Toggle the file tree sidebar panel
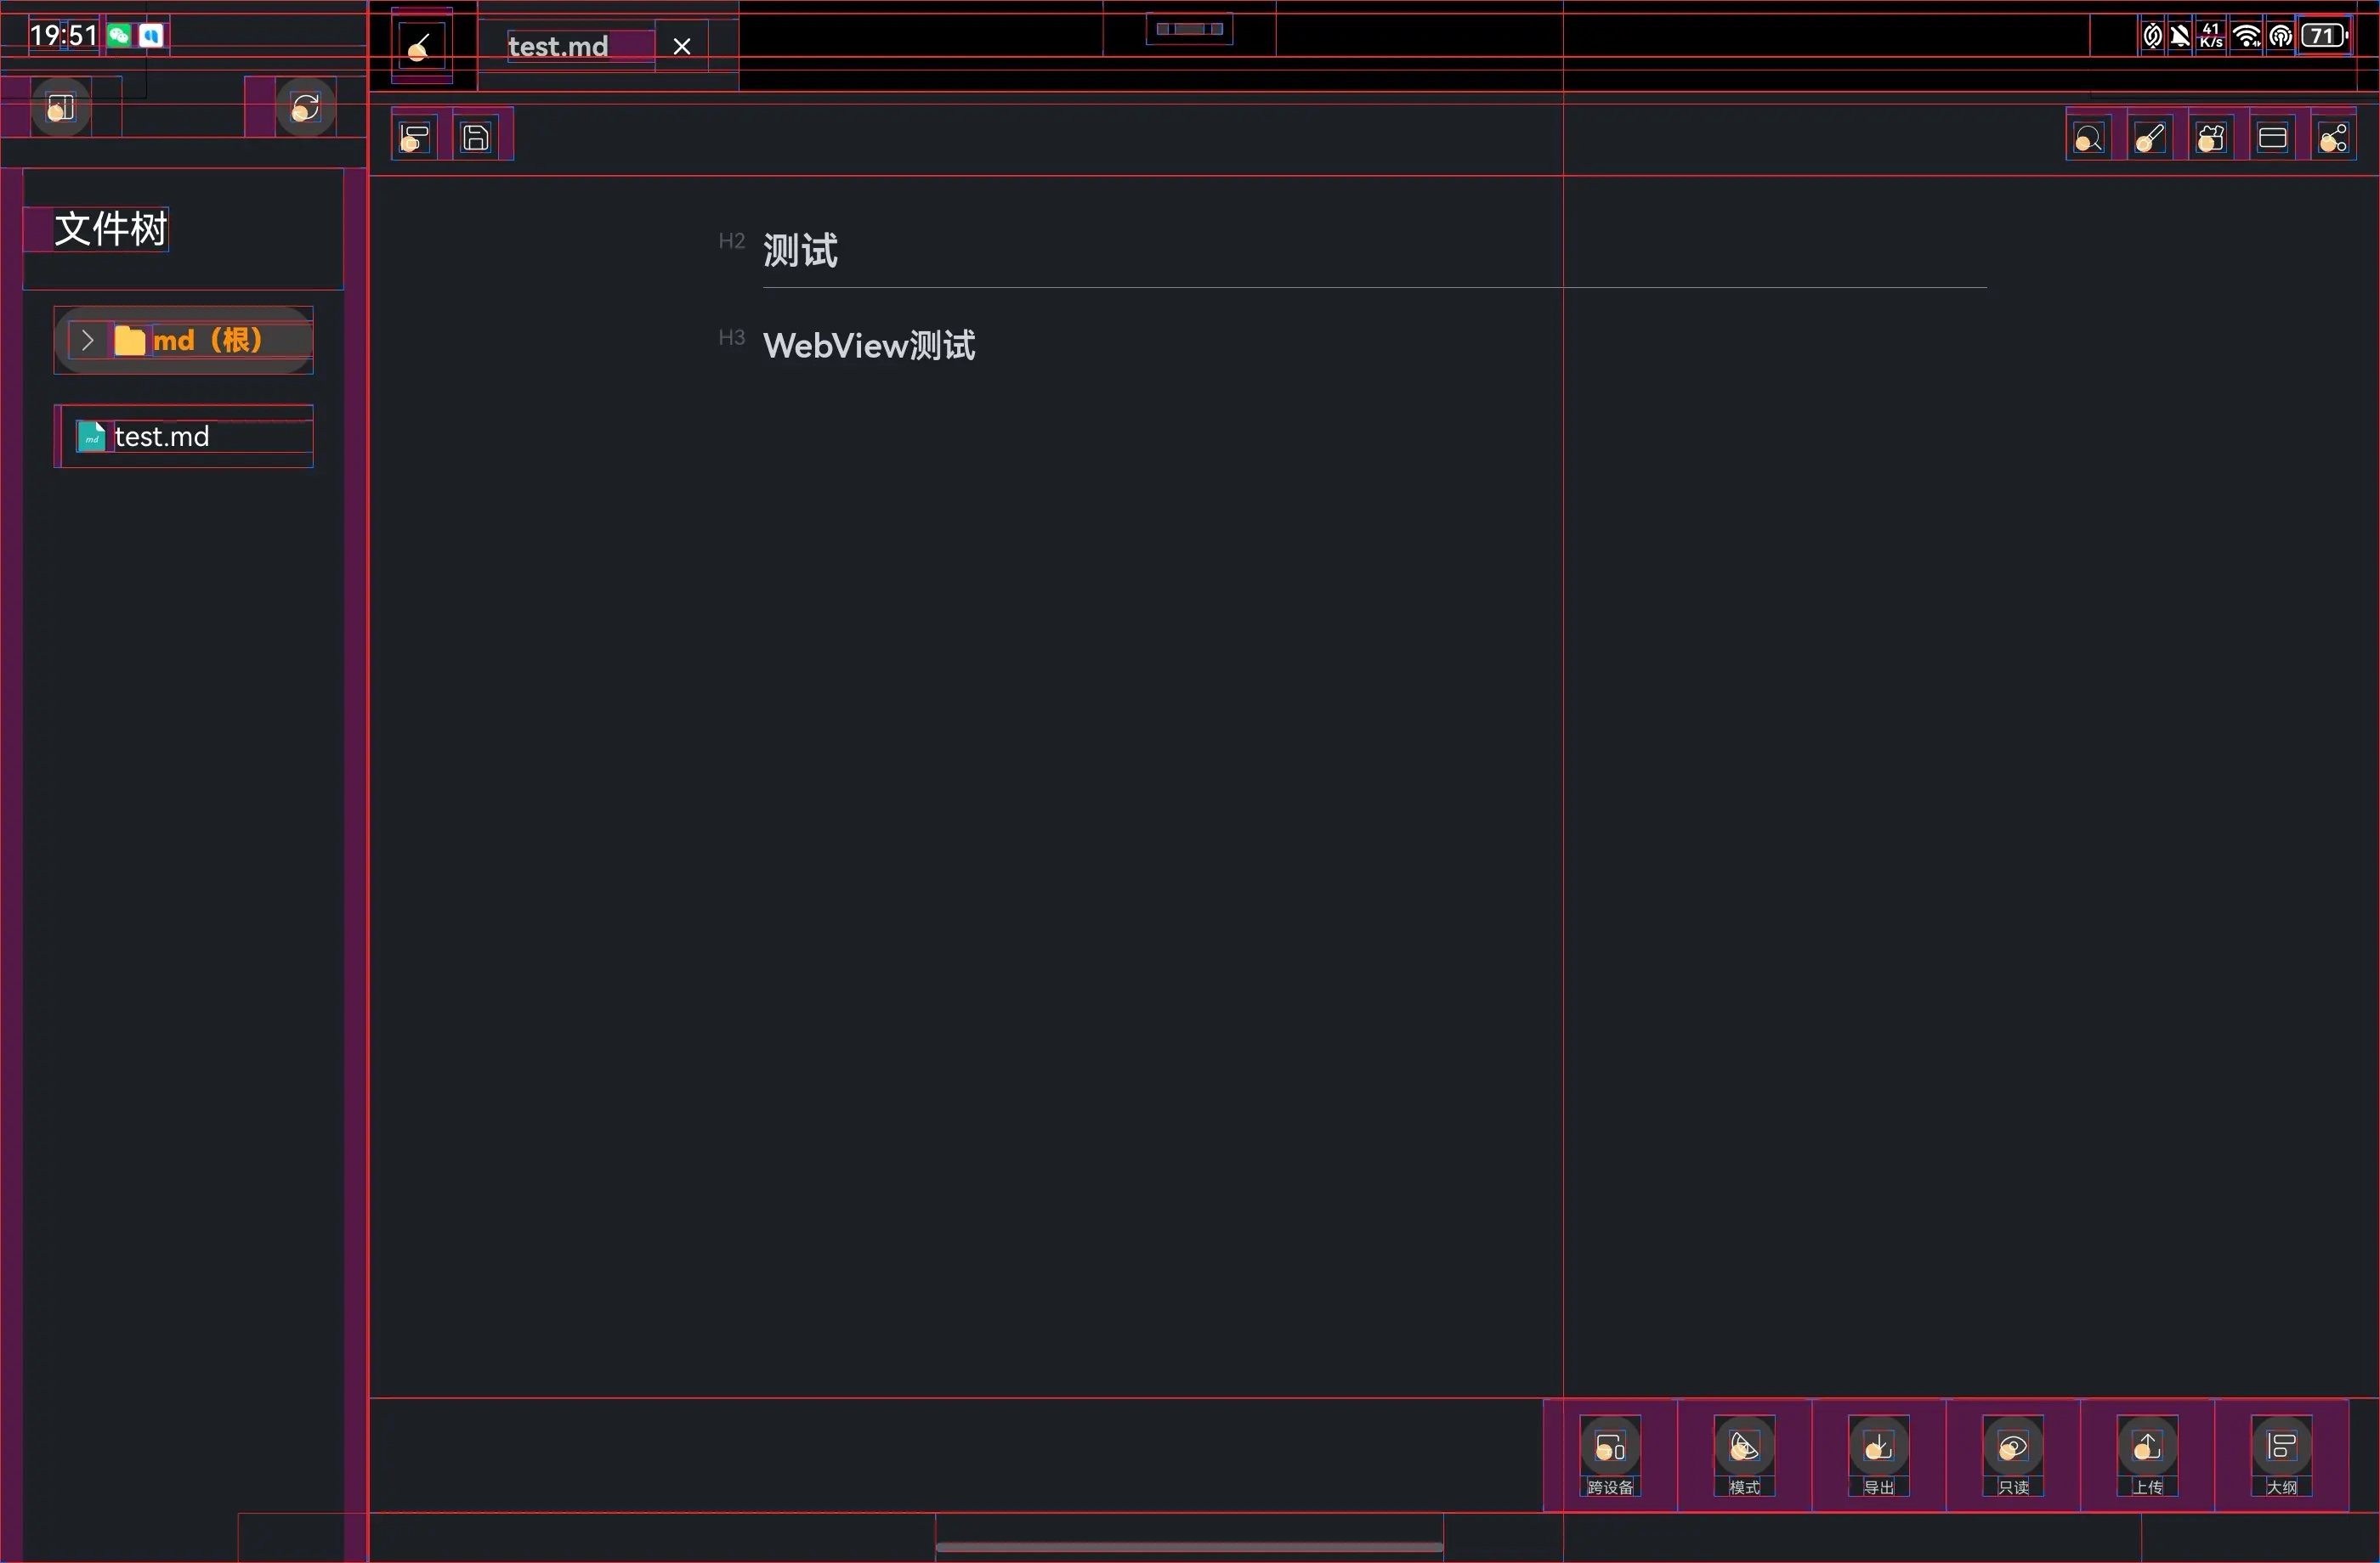Viewport: 2380px width, 1563px height. (x=61, y=107)
